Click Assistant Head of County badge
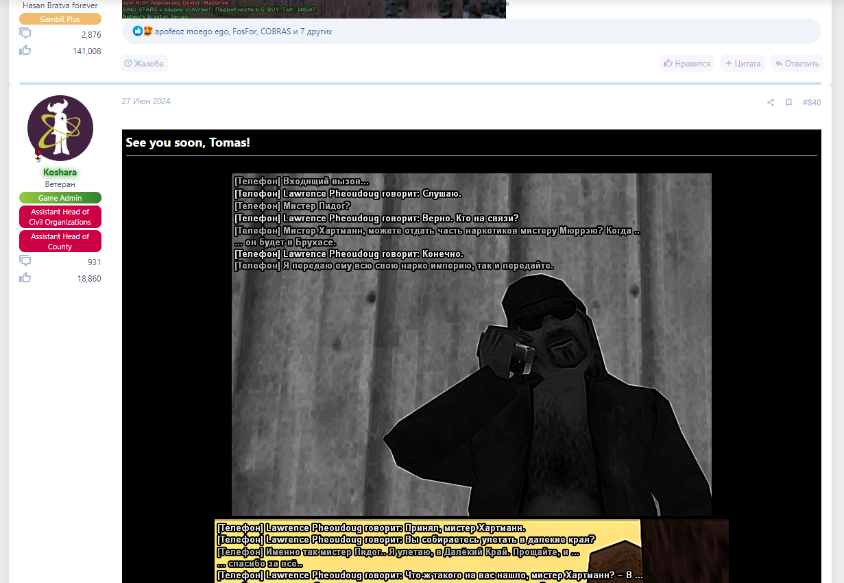844x583 pixels. click(60, 241)
